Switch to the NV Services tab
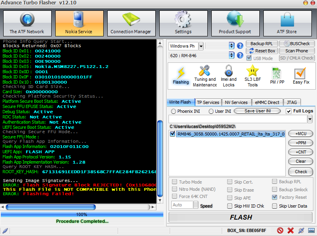This screenshot has width=317, height=236. [236, 102]
